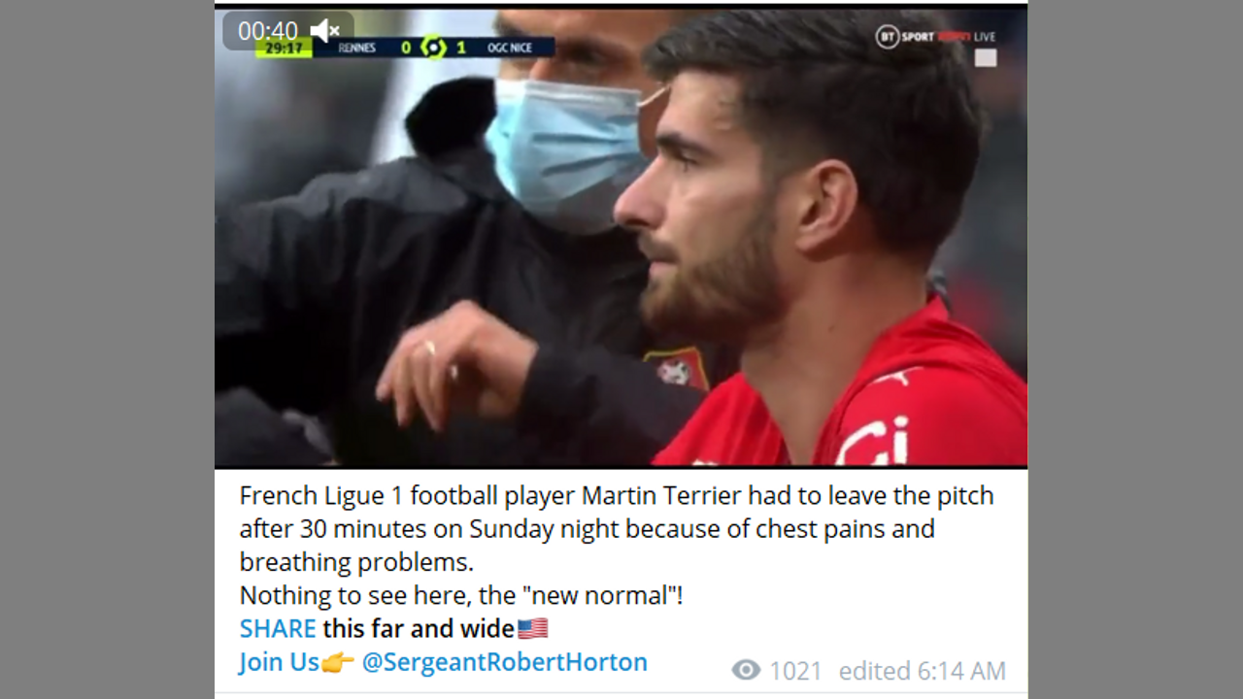Screen dimensions: 1243x699
Task: Click the pointing hand emoji
Action: point(338,662)
